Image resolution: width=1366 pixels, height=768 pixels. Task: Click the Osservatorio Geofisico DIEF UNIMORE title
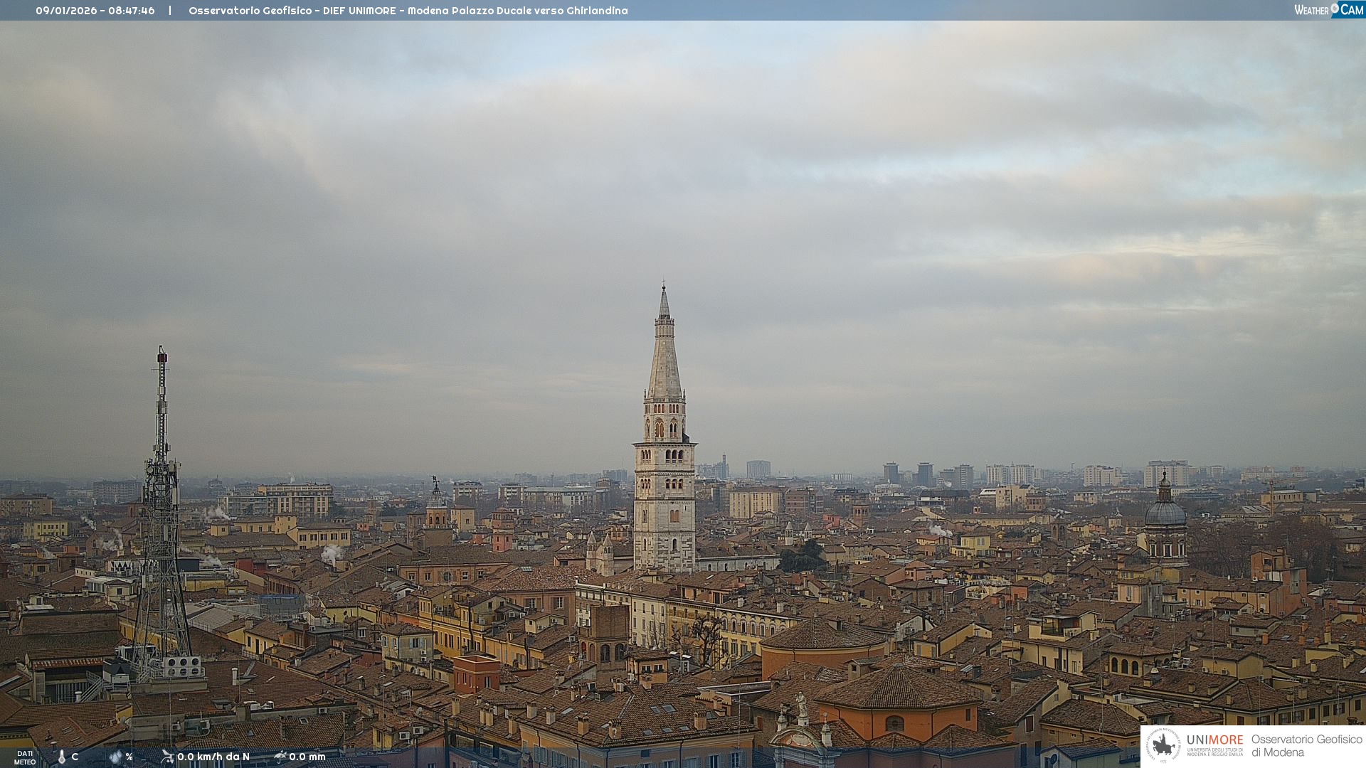click(x=292, y=11)
